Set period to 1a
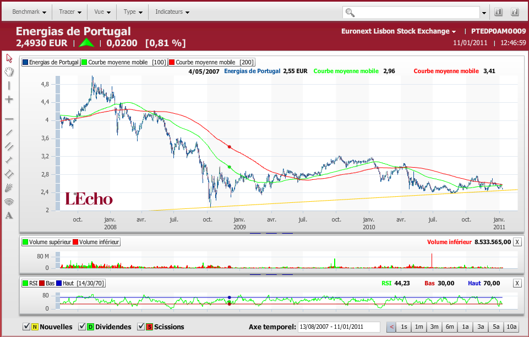529x337 pixels. (x=465, y=327)
